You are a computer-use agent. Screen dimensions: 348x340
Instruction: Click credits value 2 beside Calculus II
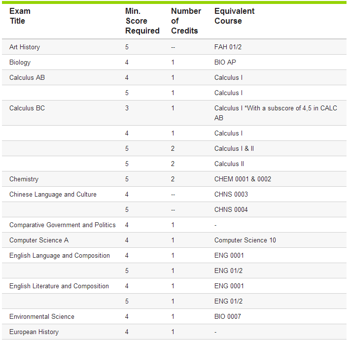(173, 164)
